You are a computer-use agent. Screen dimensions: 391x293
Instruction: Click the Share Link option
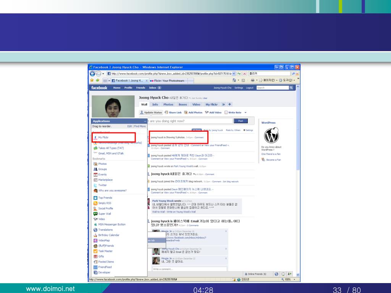point(173,113)
